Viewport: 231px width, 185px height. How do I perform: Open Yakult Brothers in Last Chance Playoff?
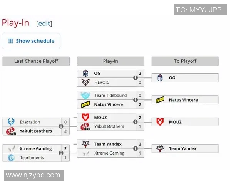click(x=35, y=131)
